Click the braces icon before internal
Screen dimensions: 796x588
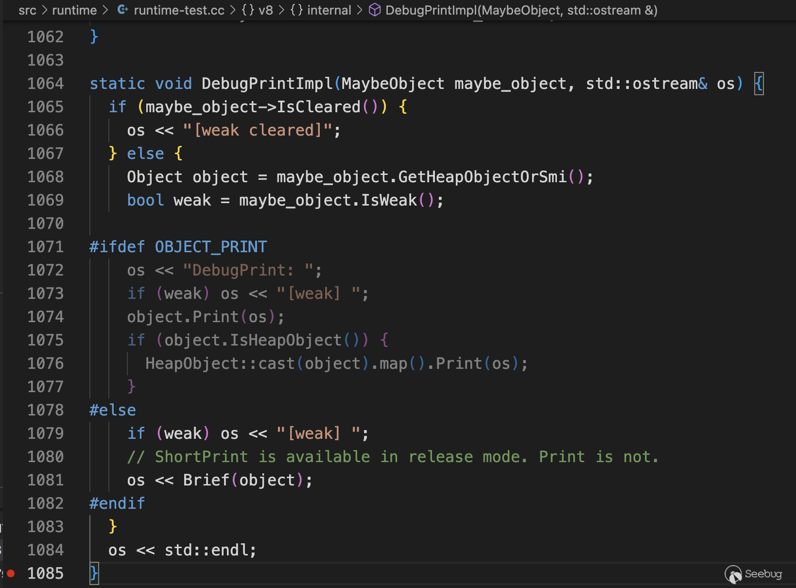296,10
